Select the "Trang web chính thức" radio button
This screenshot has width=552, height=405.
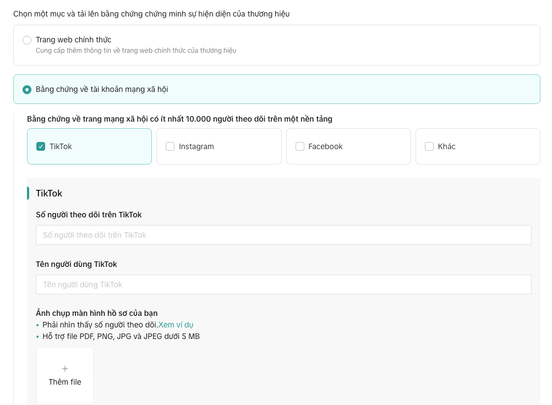pyautogui.click(x=27, y=40)
